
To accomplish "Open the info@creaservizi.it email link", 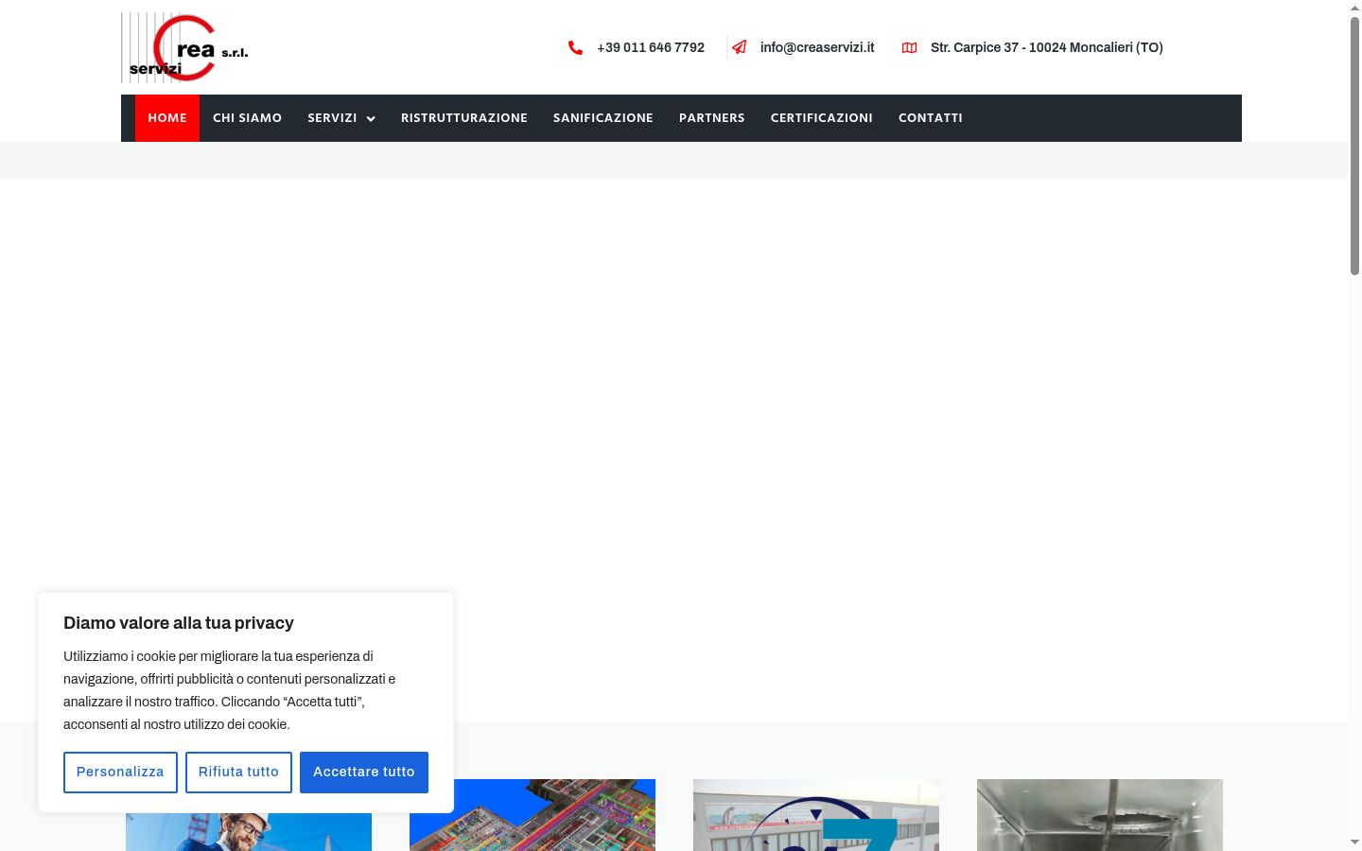I will [x=817, y=47].
